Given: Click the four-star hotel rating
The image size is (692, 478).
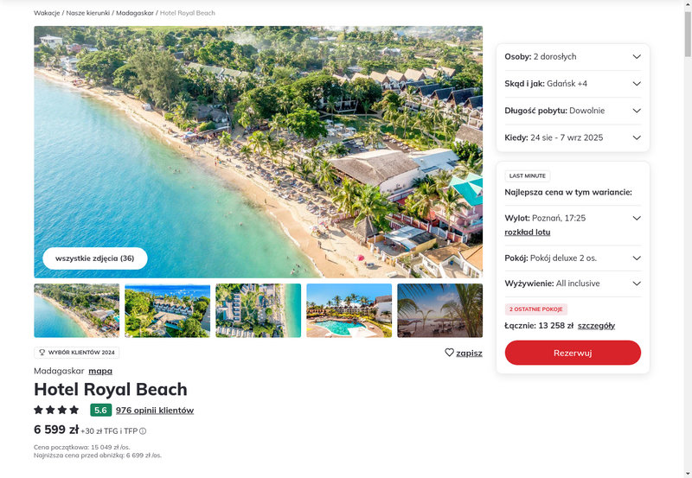Looking at the screenshot, I should [56, 410].
